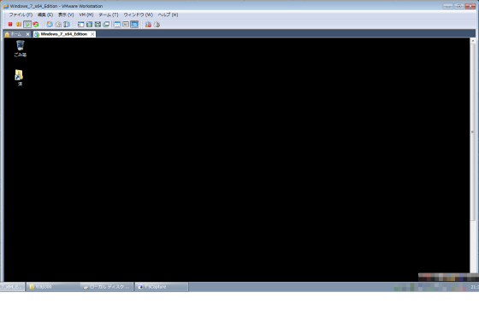Open the ヘルプ(H) menu

click(168, 15)
